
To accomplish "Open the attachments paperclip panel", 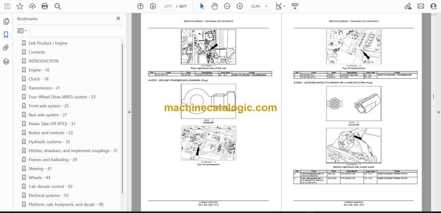I will coord(6,48).
